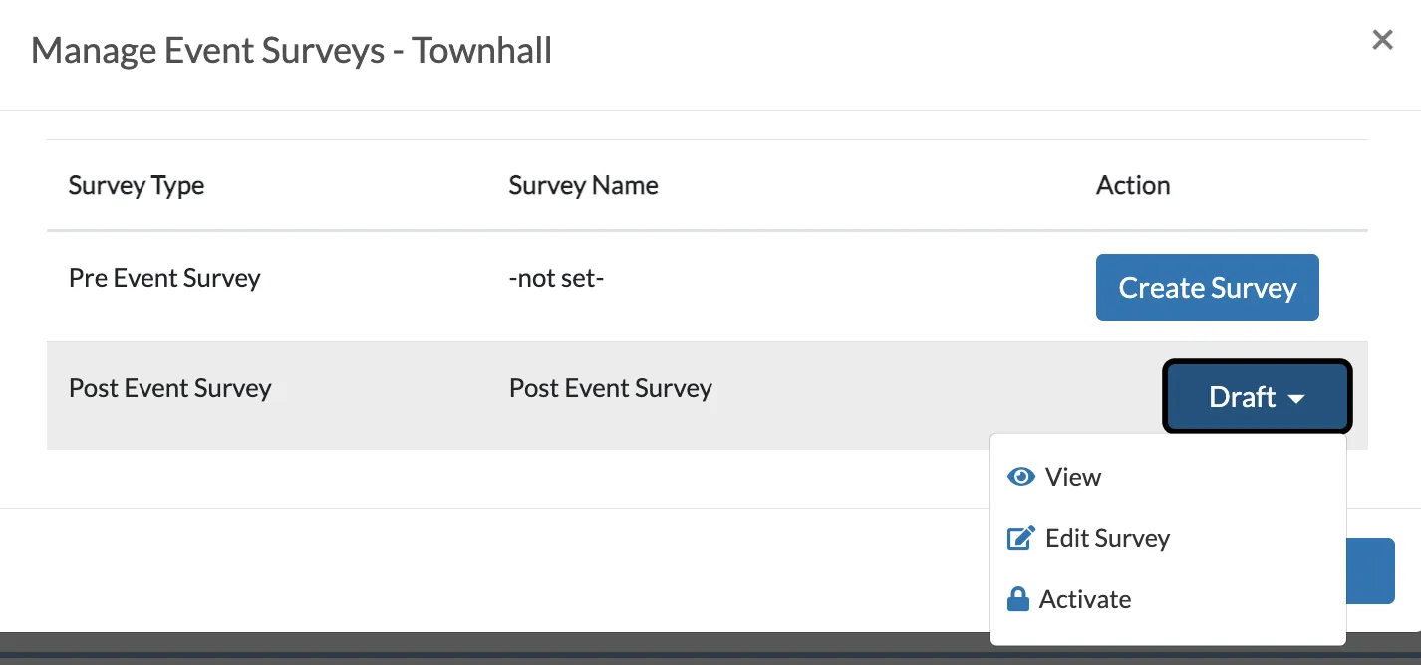Click the dialog title Manage Event Surveys - Townhall

(292, 50)
